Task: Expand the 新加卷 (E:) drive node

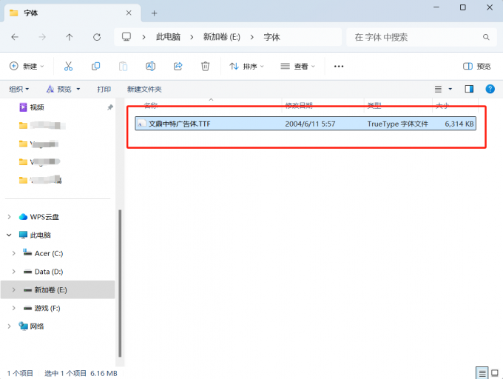Action: tap(14, 289)
